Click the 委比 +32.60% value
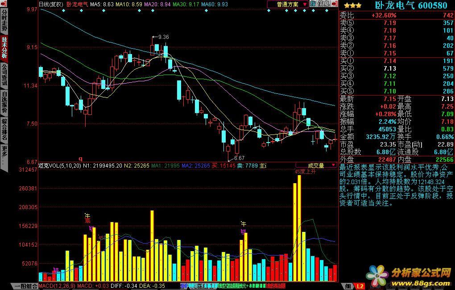 pos(384,15)
